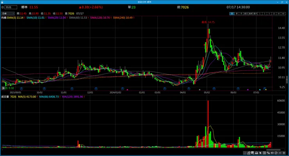
Task: Select the 30-minute interval tab
Action: [x=279, y=14]
